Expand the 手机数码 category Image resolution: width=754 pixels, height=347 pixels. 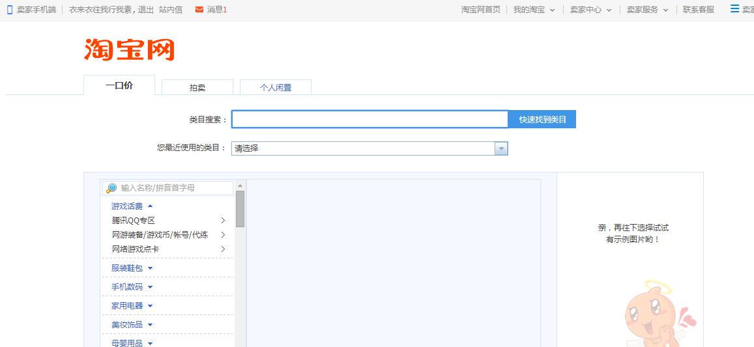(x=132, y=287)
